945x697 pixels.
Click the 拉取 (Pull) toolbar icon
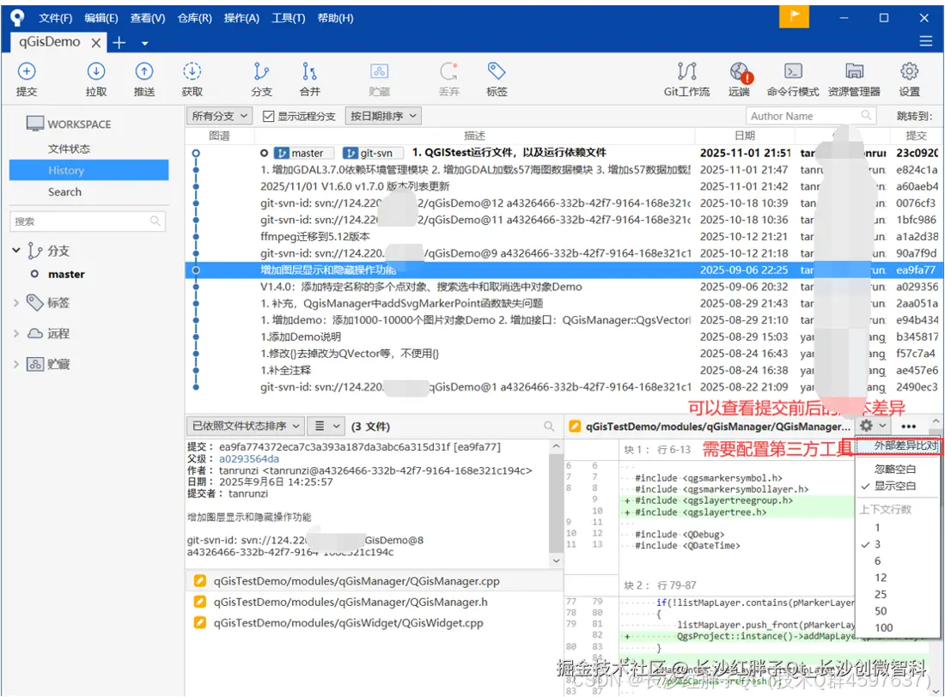(x=96, y=72)
